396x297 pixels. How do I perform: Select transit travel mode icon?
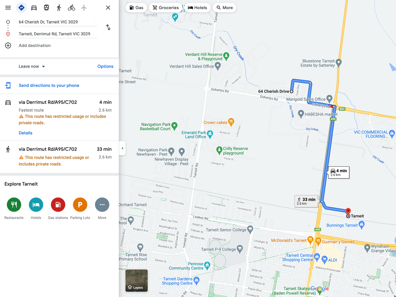[46, 8]
